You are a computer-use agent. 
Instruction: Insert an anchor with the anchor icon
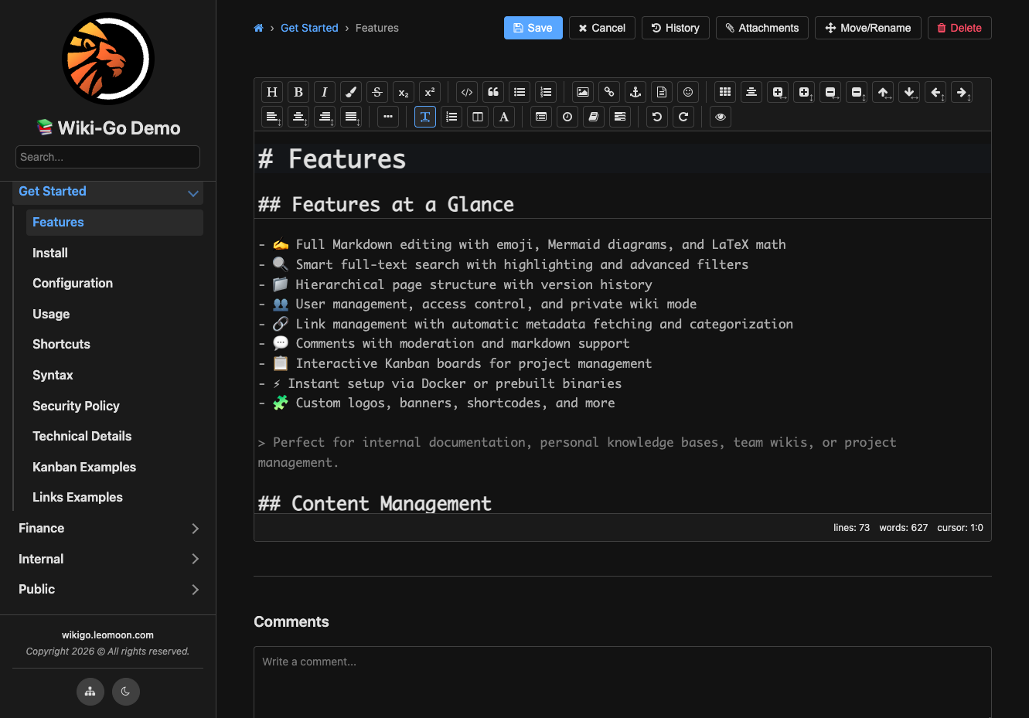tap(635, 92)
